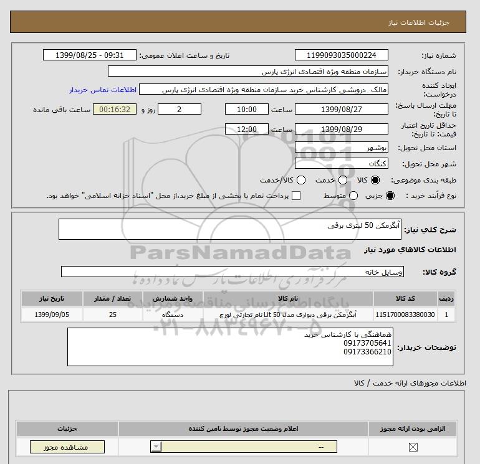Click the جزئیات column header
480x464 pixels.
67,429
